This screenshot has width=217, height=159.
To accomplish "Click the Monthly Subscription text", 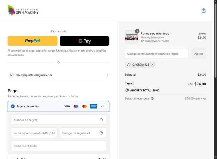I will 152,37.
